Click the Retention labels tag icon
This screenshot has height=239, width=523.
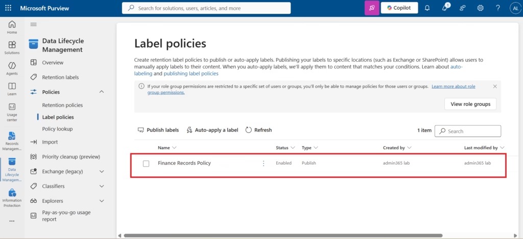[x=33, y=77]
